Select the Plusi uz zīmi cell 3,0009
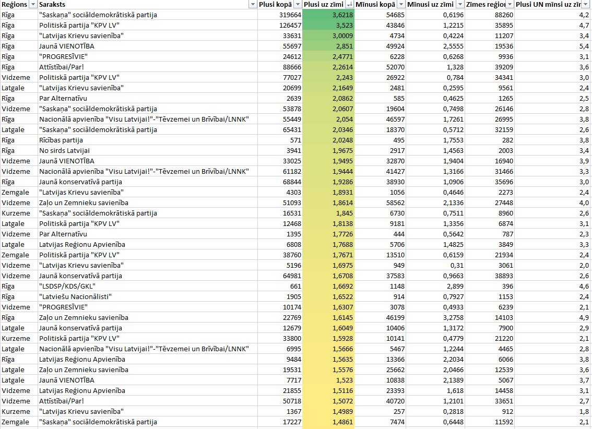 coord(328,36)
